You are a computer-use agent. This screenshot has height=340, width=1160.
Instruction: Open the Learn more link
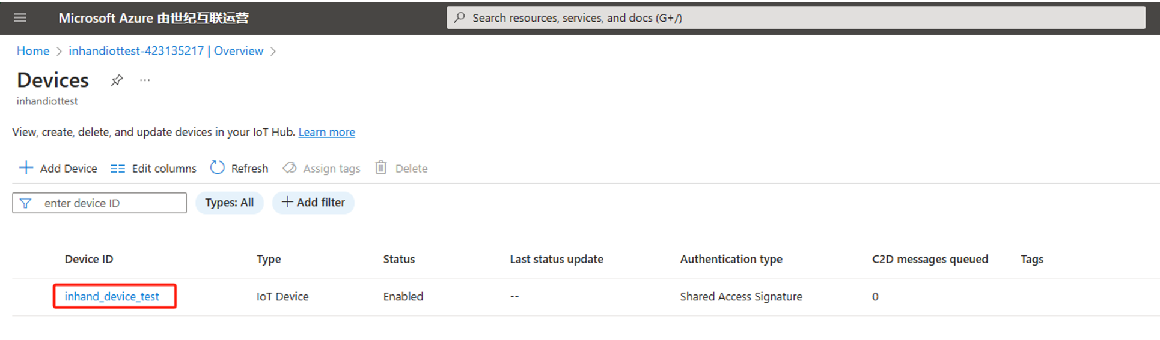click(326, 132)
